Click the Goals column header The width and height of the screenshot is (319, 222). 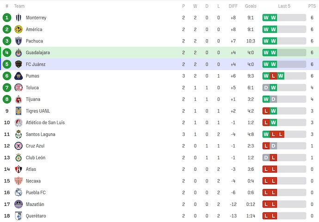251,6
